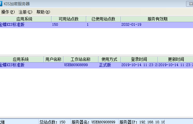Sort by 已使用站点数 column header
The width and height of the screenshot is (193, 124).
pyautogui.click(x=103, y=19)
